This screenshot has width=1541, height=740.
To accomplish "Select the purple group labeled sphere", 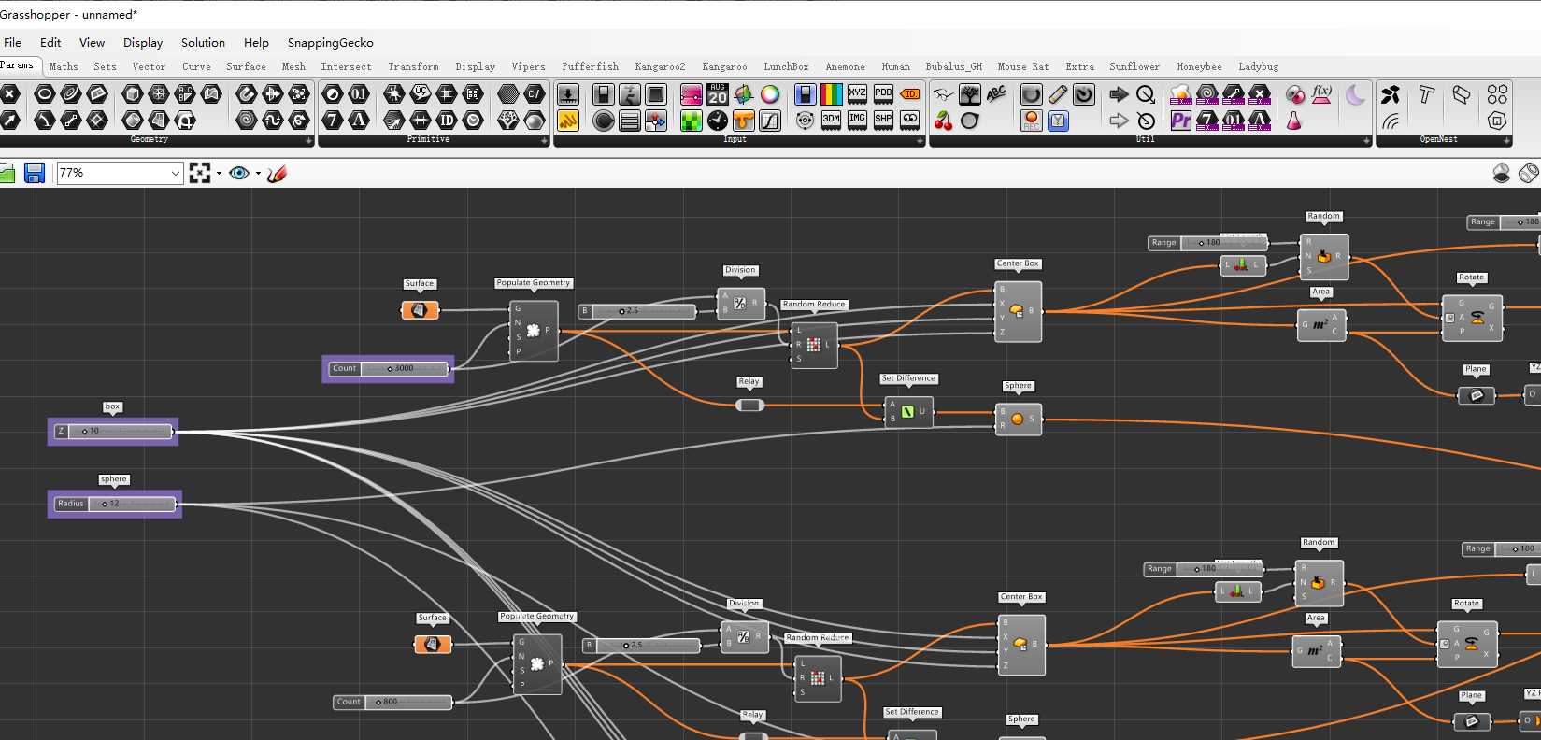I will (115, 504).
